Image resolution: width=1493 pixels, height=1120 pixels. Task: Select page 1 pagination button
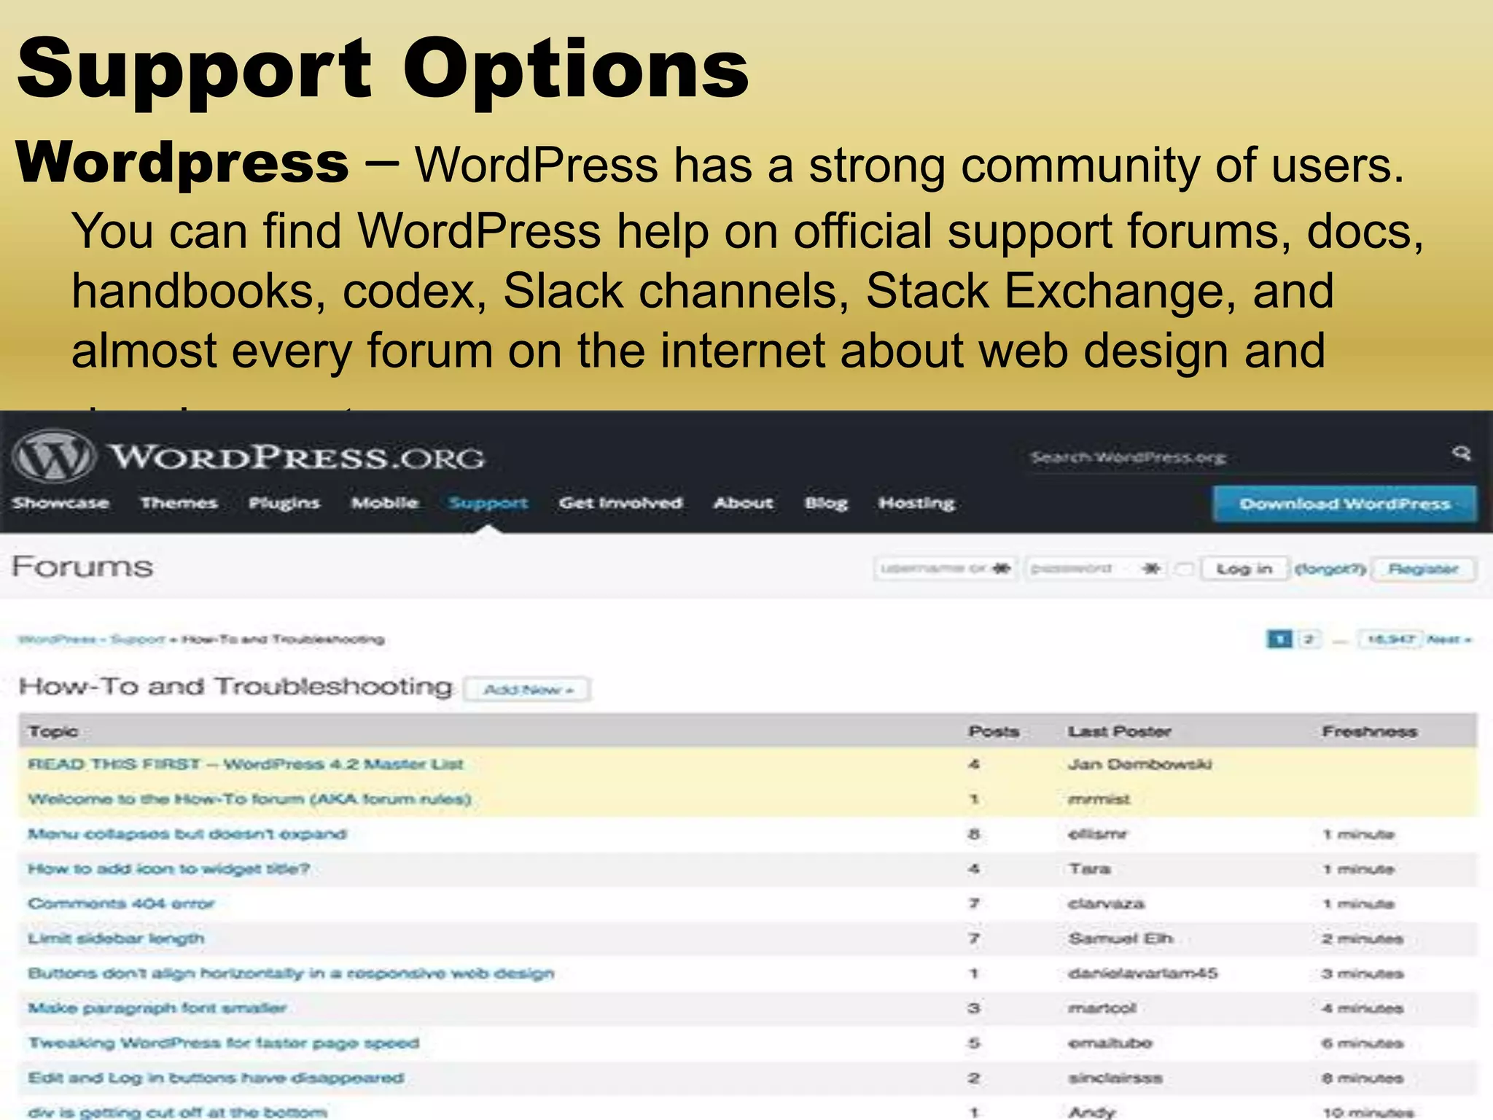[1279, 639]
